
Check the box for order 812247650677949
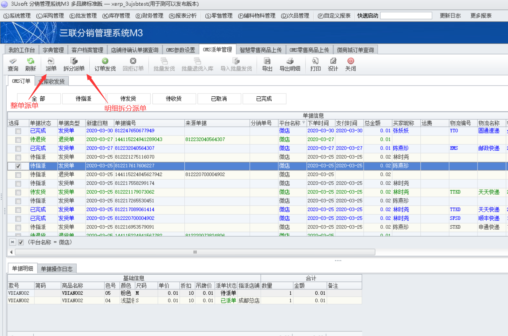coord(18,131)
